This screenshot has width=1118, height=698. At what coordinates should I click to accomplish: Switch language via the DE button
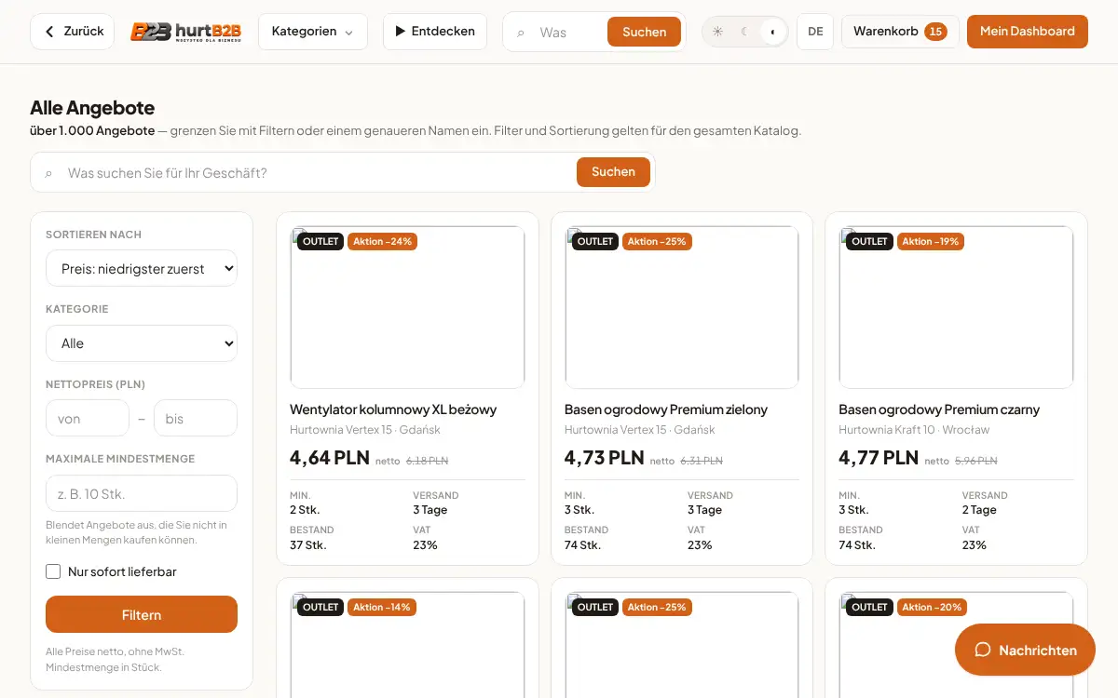click(x=815, y=32)
